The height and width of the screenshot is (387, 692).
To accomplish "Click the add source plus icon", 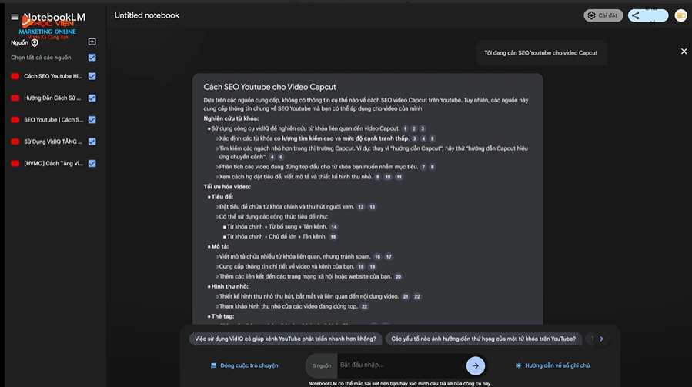I will 92,42.
